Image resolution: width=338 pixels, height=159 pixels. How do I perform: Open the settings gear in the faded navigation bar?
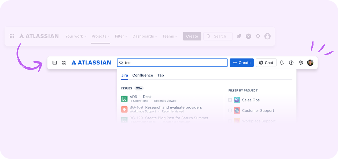[x=258, y=36]
